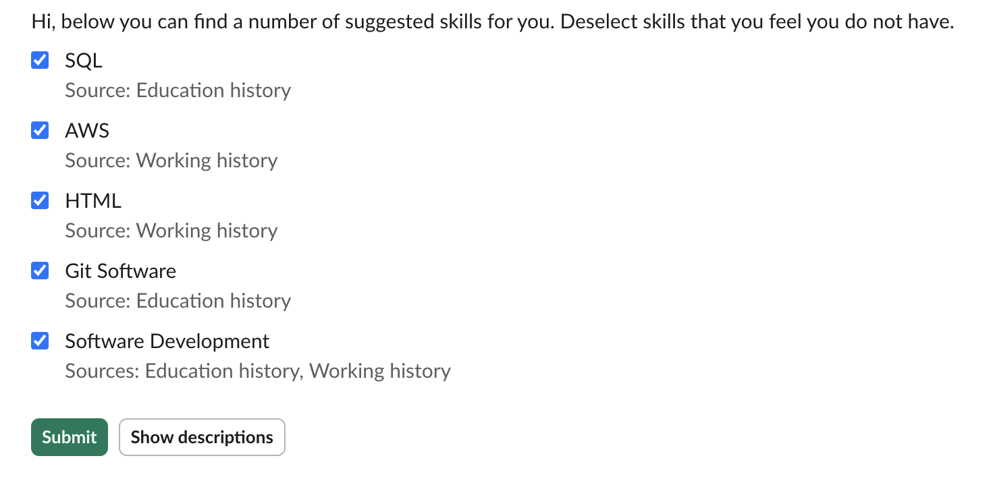The width and height of the screenshot is (991, 479).
Task: Click the AWS skill label
Action: (x=87, y=130)
